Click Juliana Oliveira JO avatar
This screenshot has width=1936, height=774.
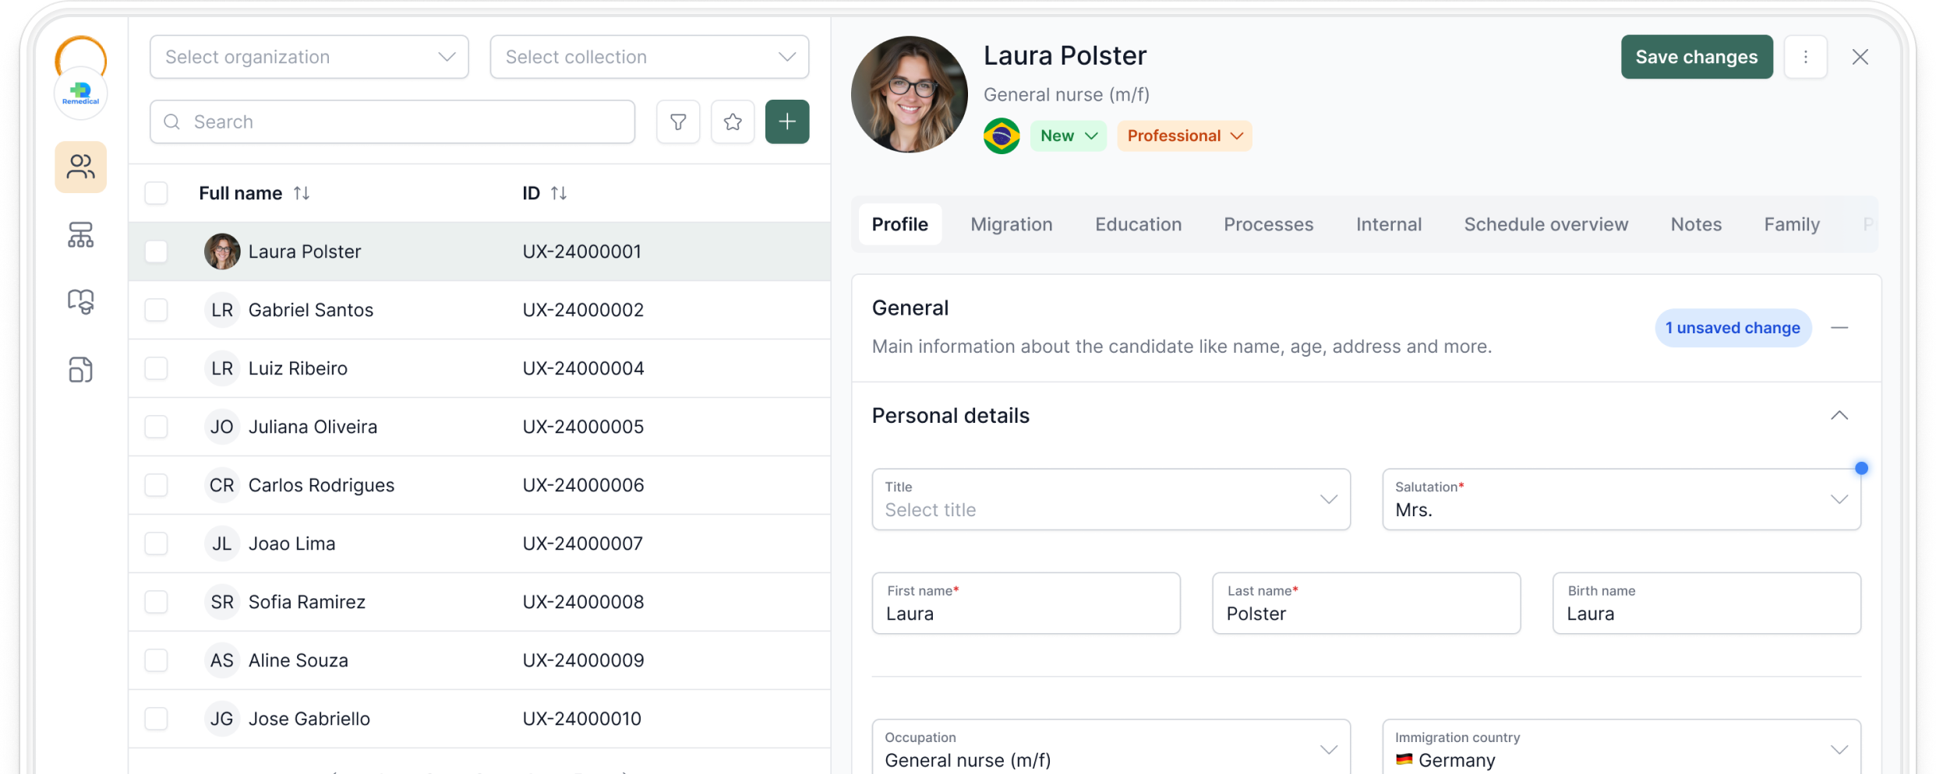tap(222, 427)
